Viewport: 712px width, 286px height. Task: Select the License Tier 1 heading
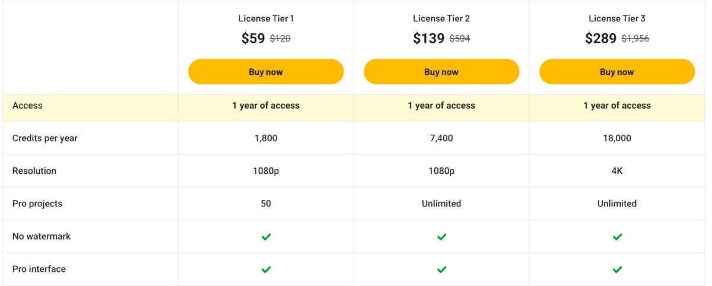tap(266, 18)
